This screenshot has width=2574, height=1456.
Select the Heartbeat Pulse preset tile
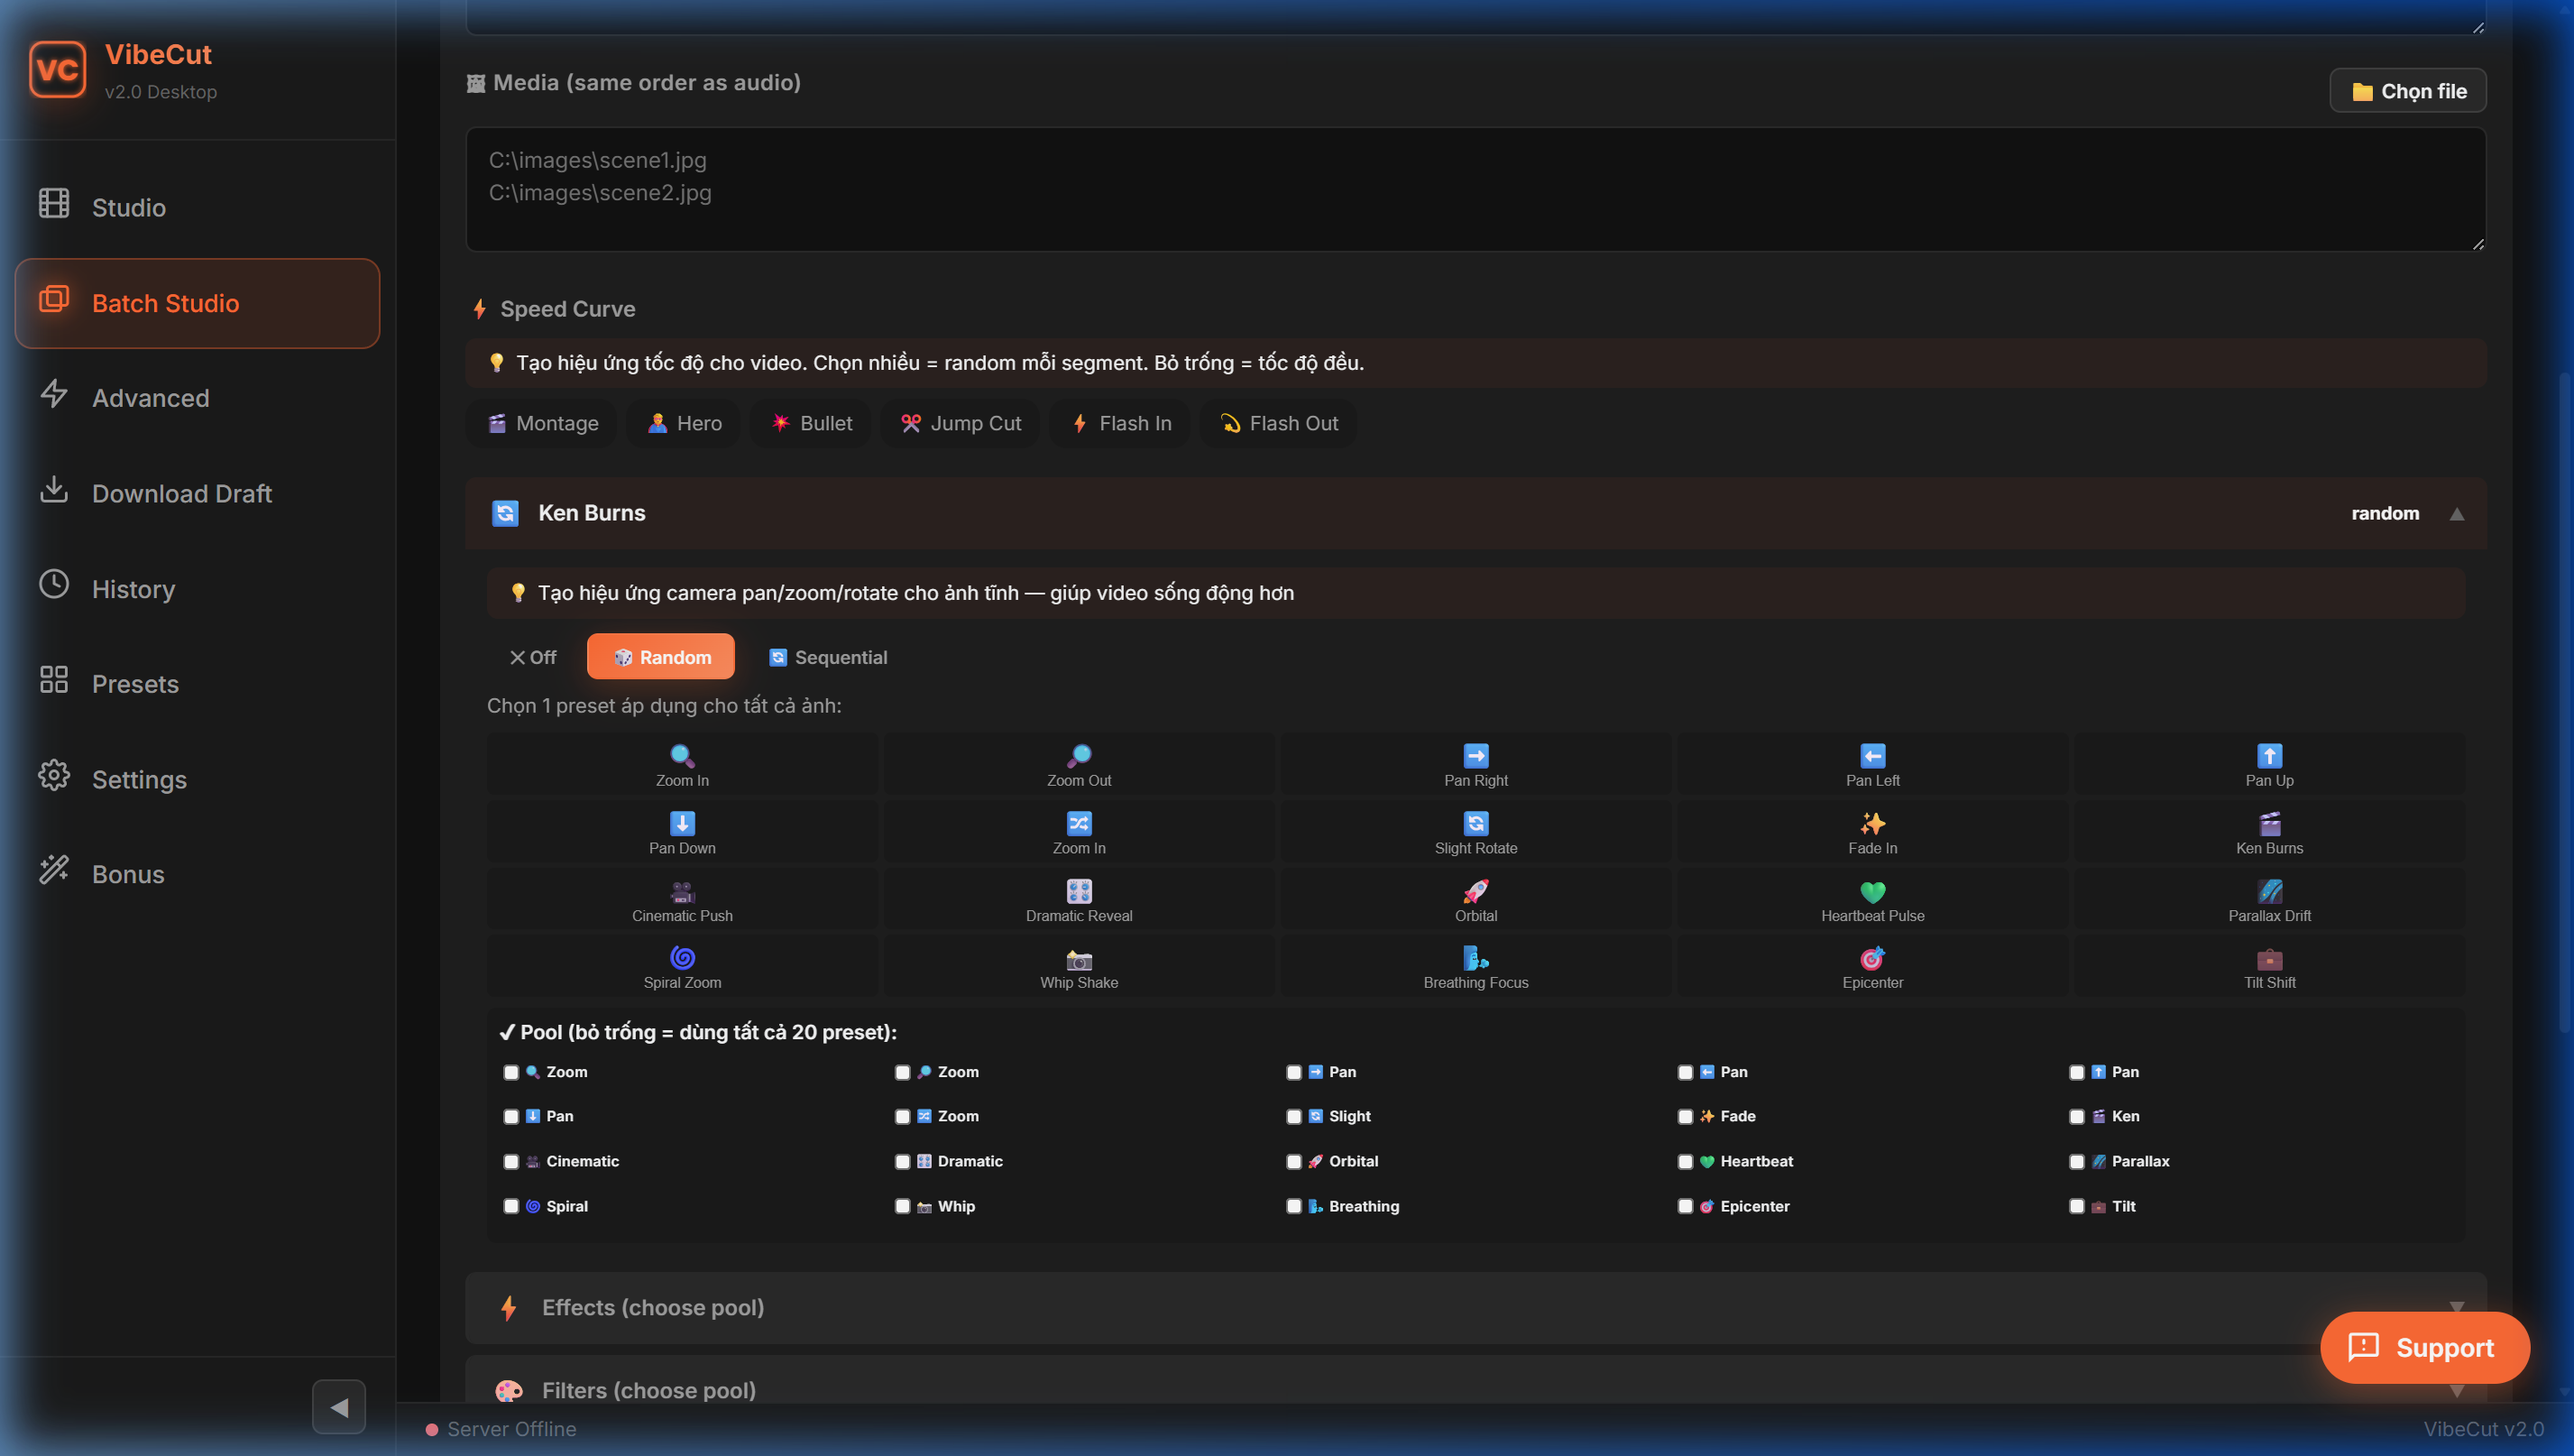pyautogui.click(x=1872, y=900)
